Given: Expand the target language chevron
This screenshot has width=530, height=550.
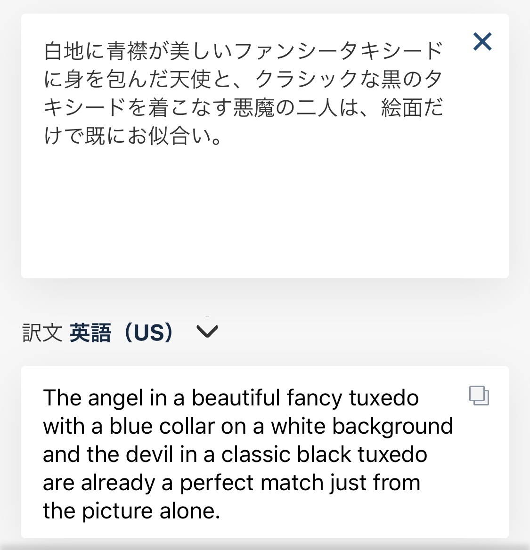Looking at the screenshot, I should (x=207, y=332).
